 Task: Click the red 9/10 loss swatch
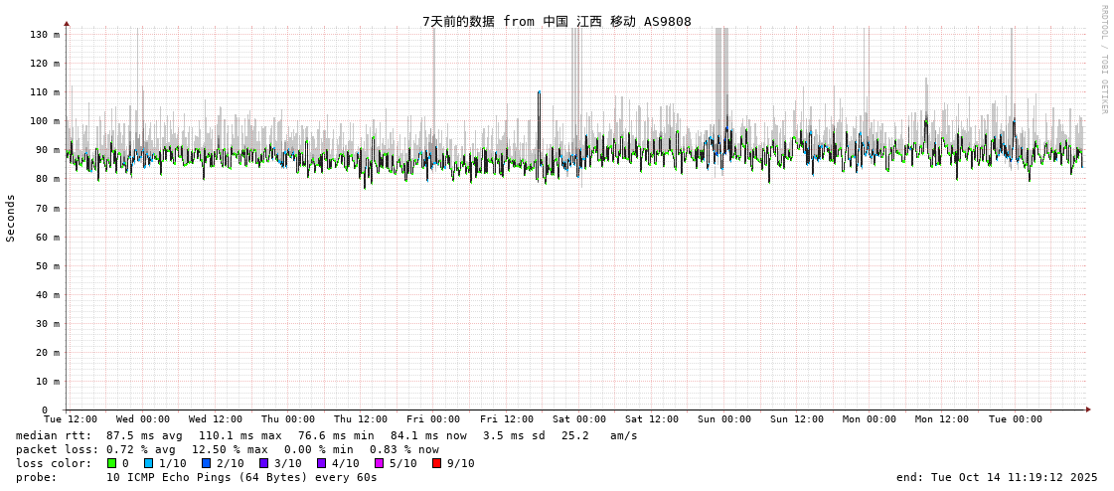coord(436,463)
